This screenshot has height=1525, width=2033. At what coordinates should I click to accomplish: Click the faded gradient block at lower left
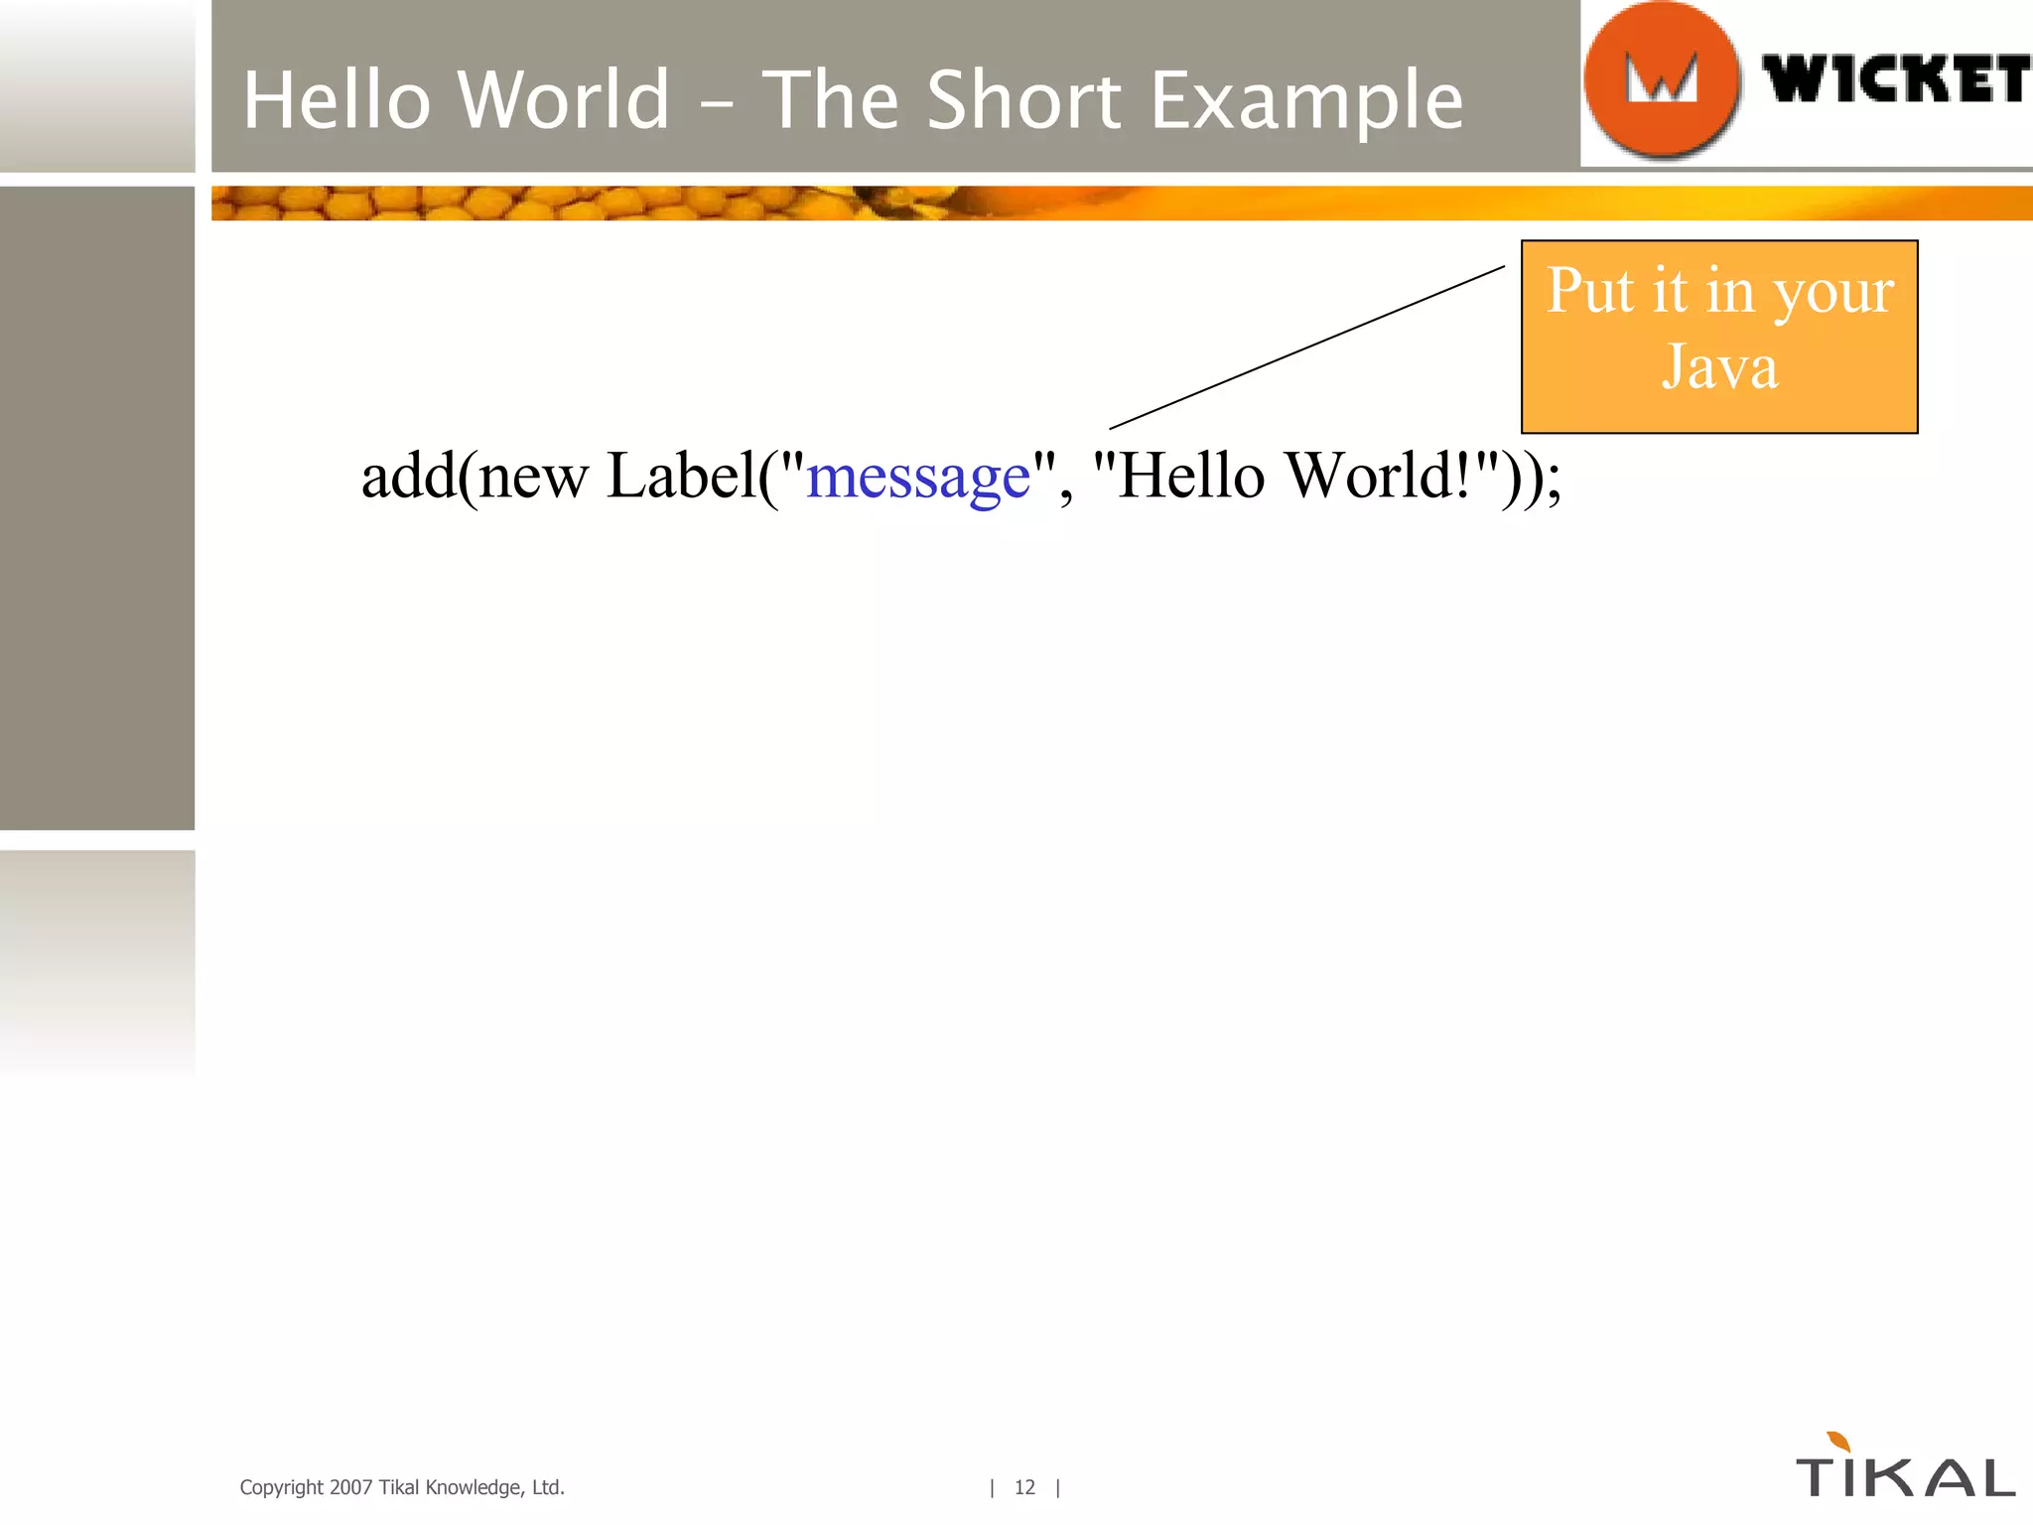coord(96,958)
